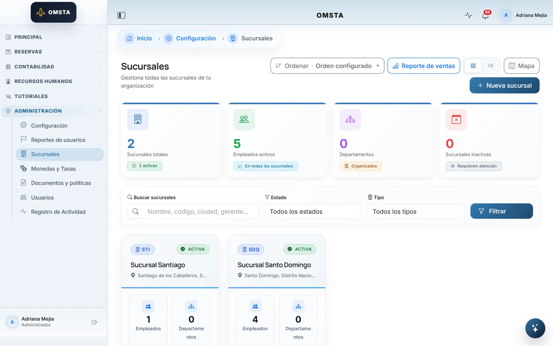Switch to grid view layout
Image resolution: width=553 pixels, height=346 pixels.
pyautogui.click(x=473, y=66)
